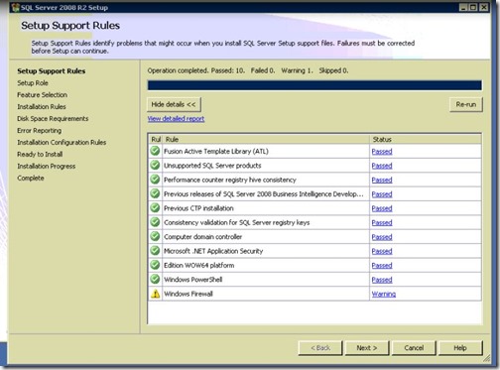Select the Computer domain controller rule text

tap(203, 237)
